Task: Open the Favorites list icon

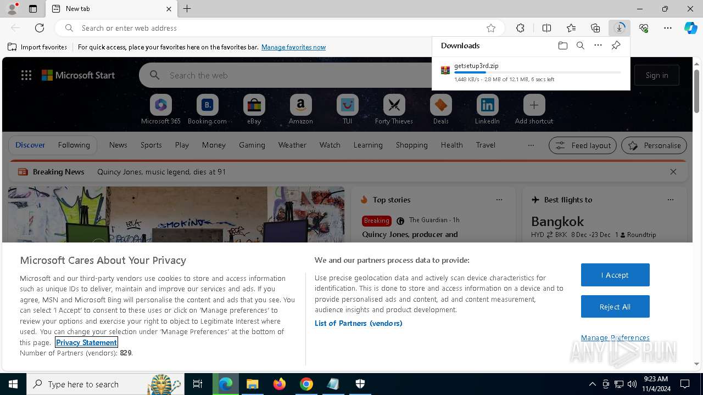Action: click(571, 28)
